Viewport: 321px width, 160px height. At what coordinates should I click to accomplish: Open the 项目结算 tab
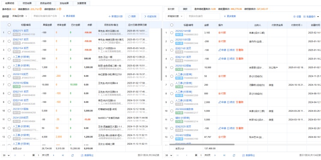pos(27,3)
